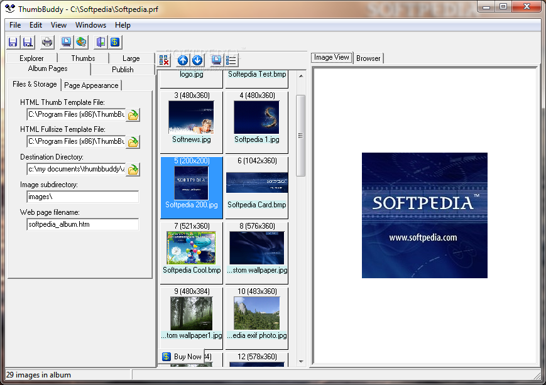Click the large Softpedia image in Image View
Viewport: 546px width, 385px height.
425,215
